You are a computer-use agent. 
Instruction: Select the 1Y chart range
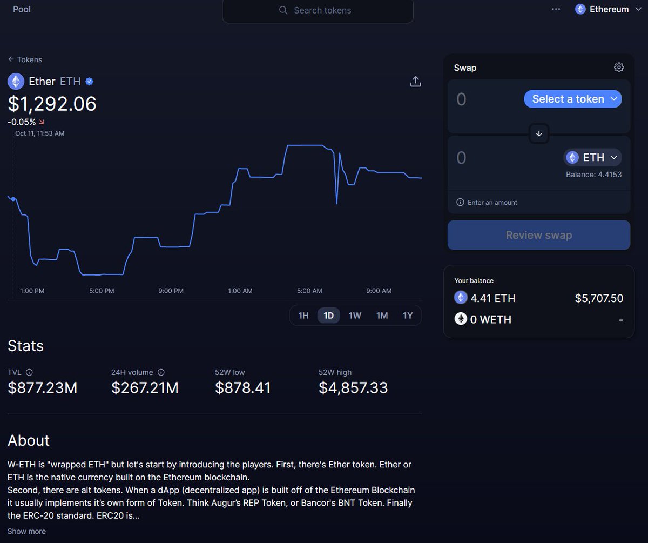pyautogui.click(x=408, y=316)
